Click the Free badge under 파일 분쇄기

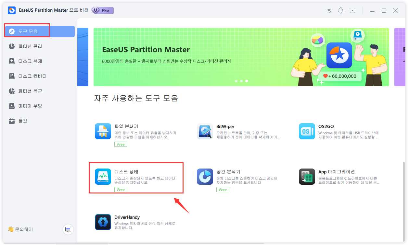coord(121,144)
